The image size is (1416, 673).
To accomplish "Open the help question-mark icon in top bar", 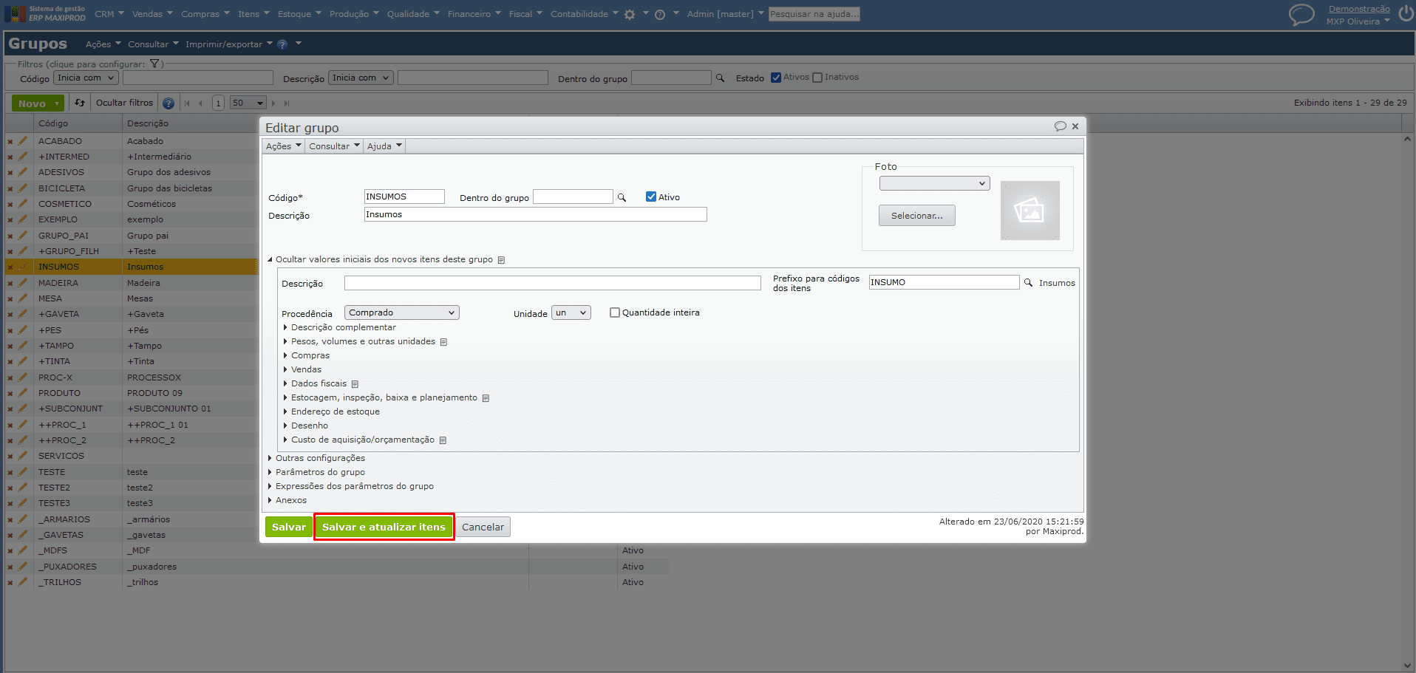I will (x=661, y=14).
